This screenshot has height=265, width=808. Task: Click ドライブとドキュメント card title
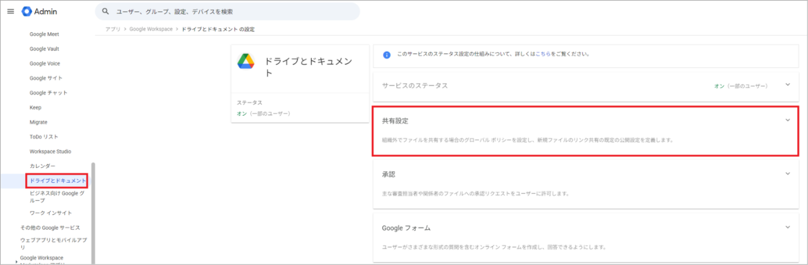pyautogui.click(x=309, y=67)
